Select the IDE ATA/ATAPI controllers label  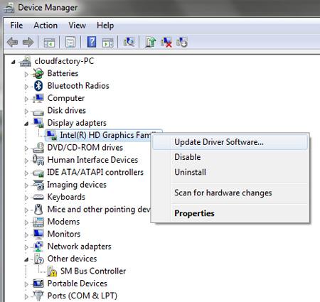(x=95, y=172)
